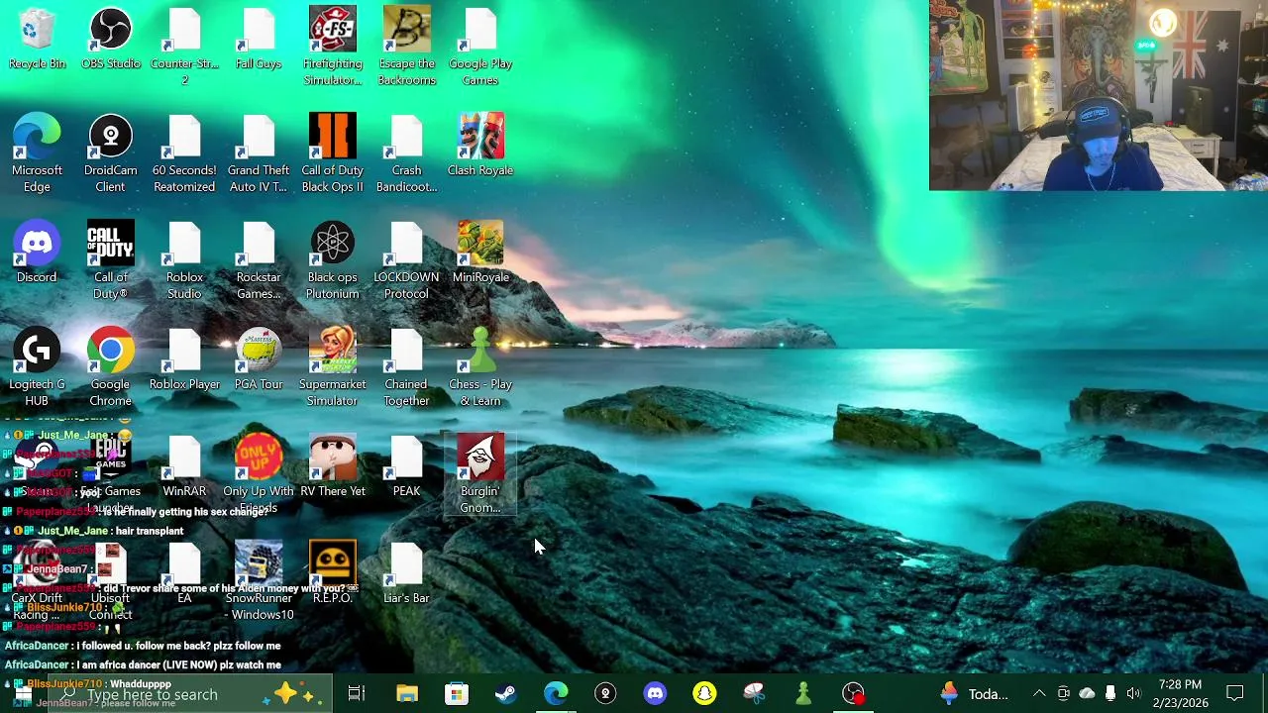Viewport: 1268px width, 713px height.
Task: Open Logitech G HUB desktop icon
Action: pyautogui.click(x=37, y=367)
